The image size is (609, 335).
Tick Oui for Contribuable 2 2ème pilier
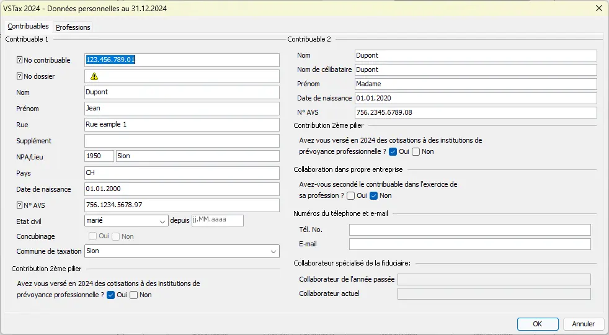393,151
